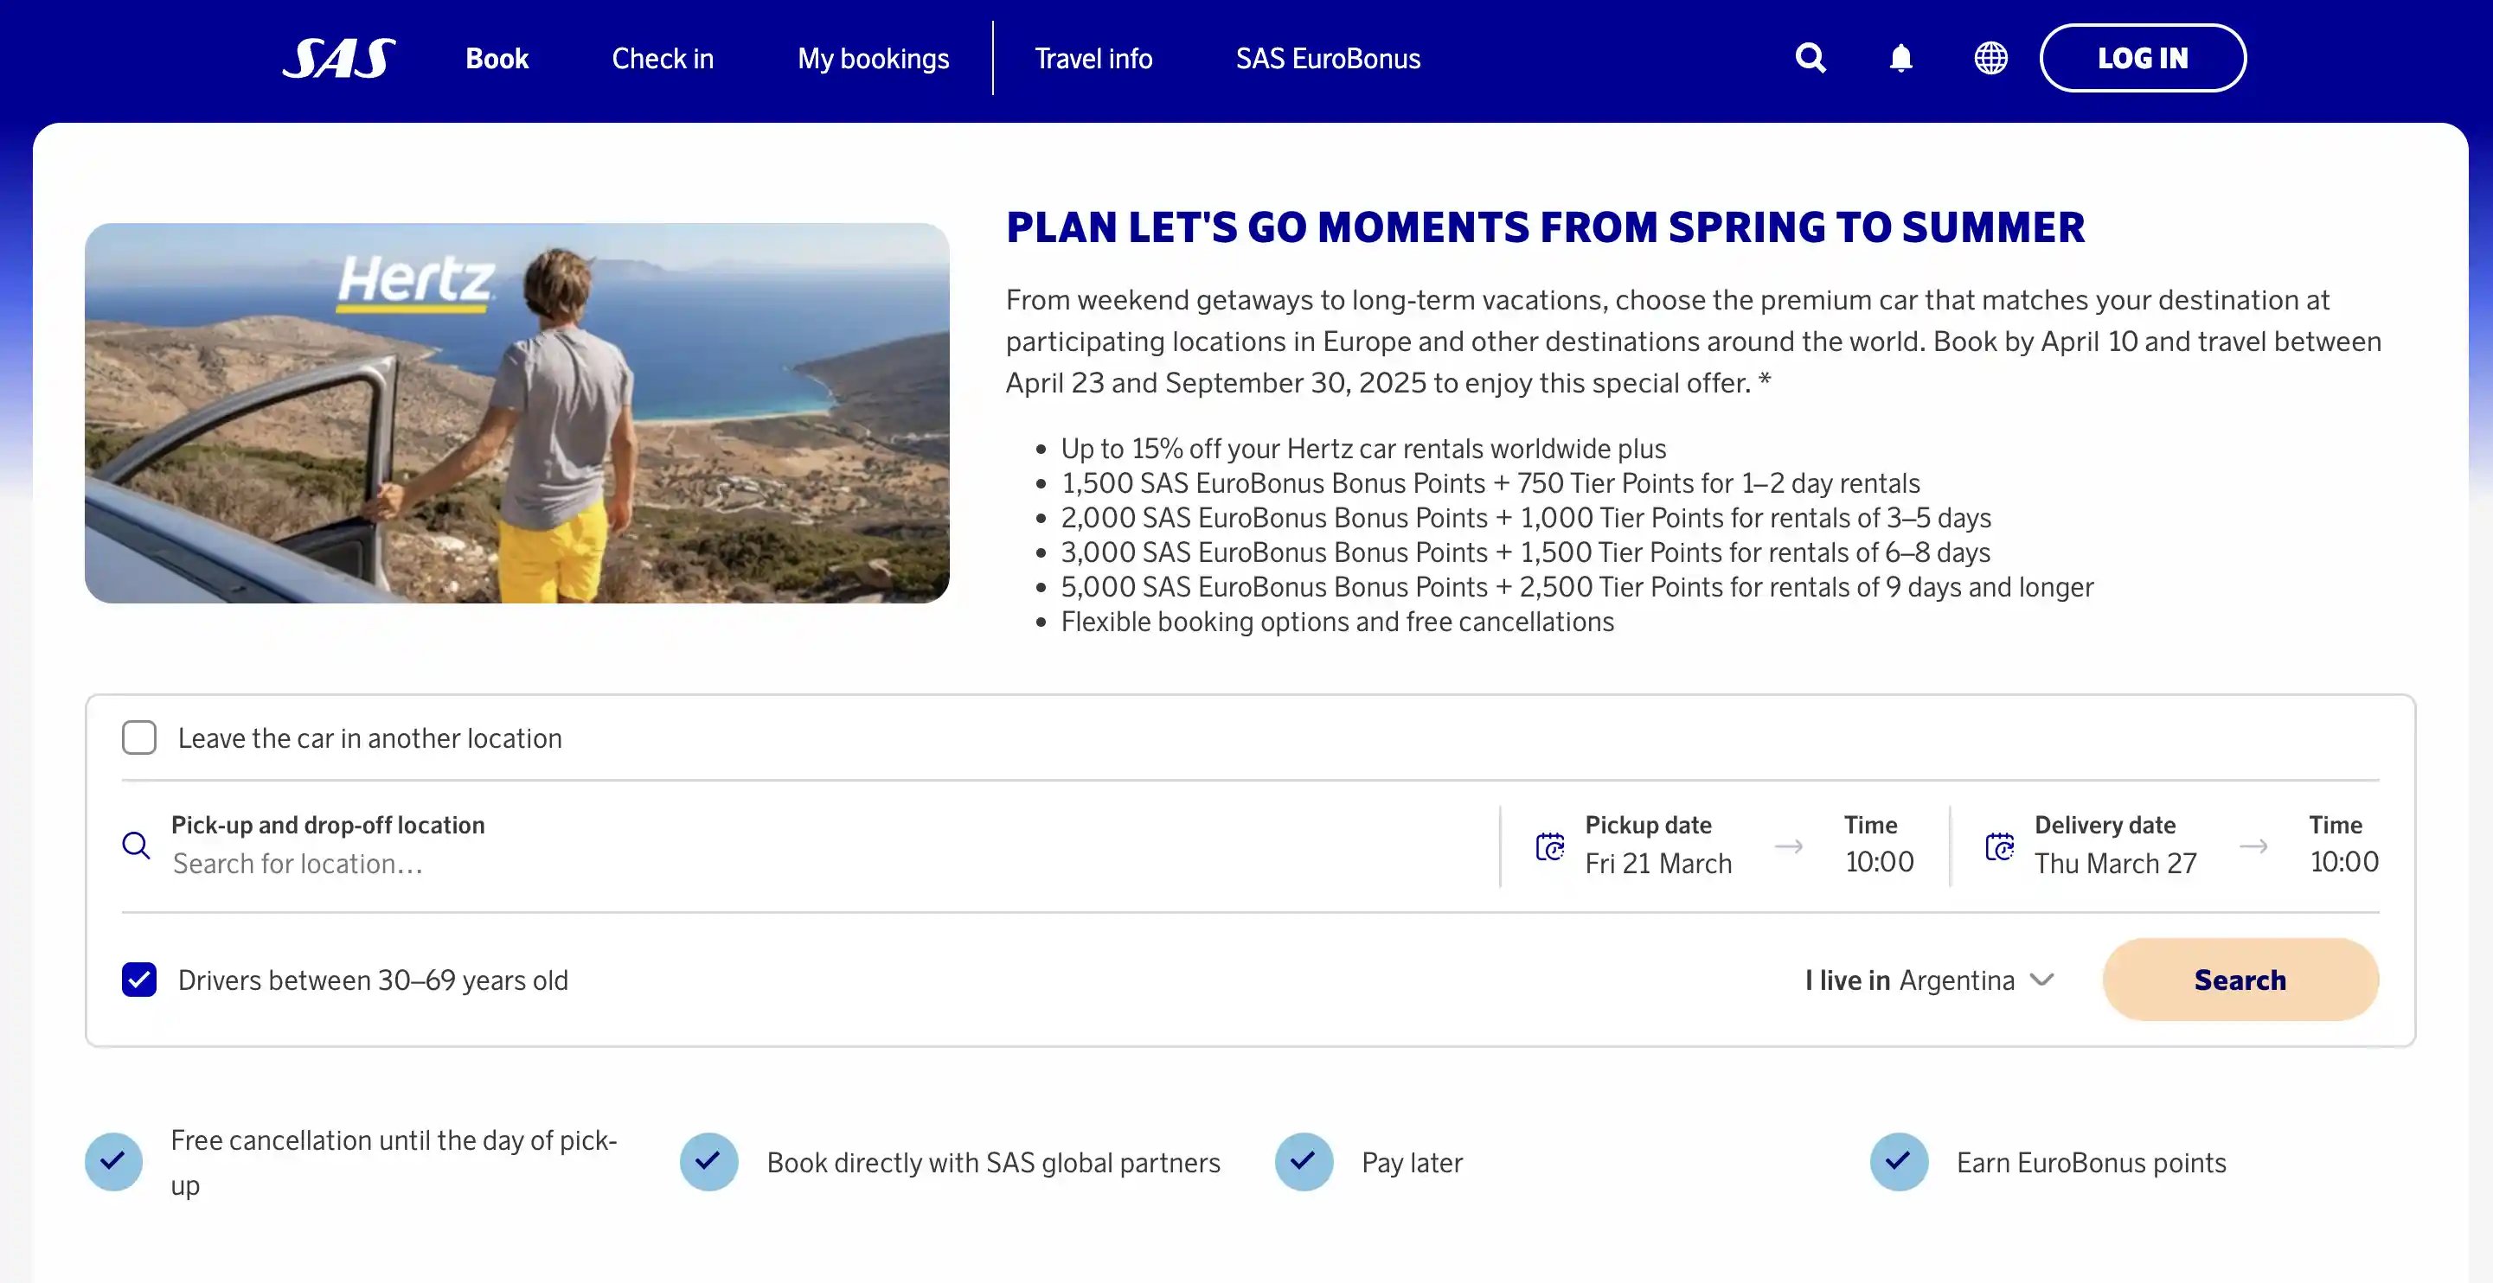
Task: Click the check icon beside Earn EuroBonus points
Action: tap(1899, 1161)
